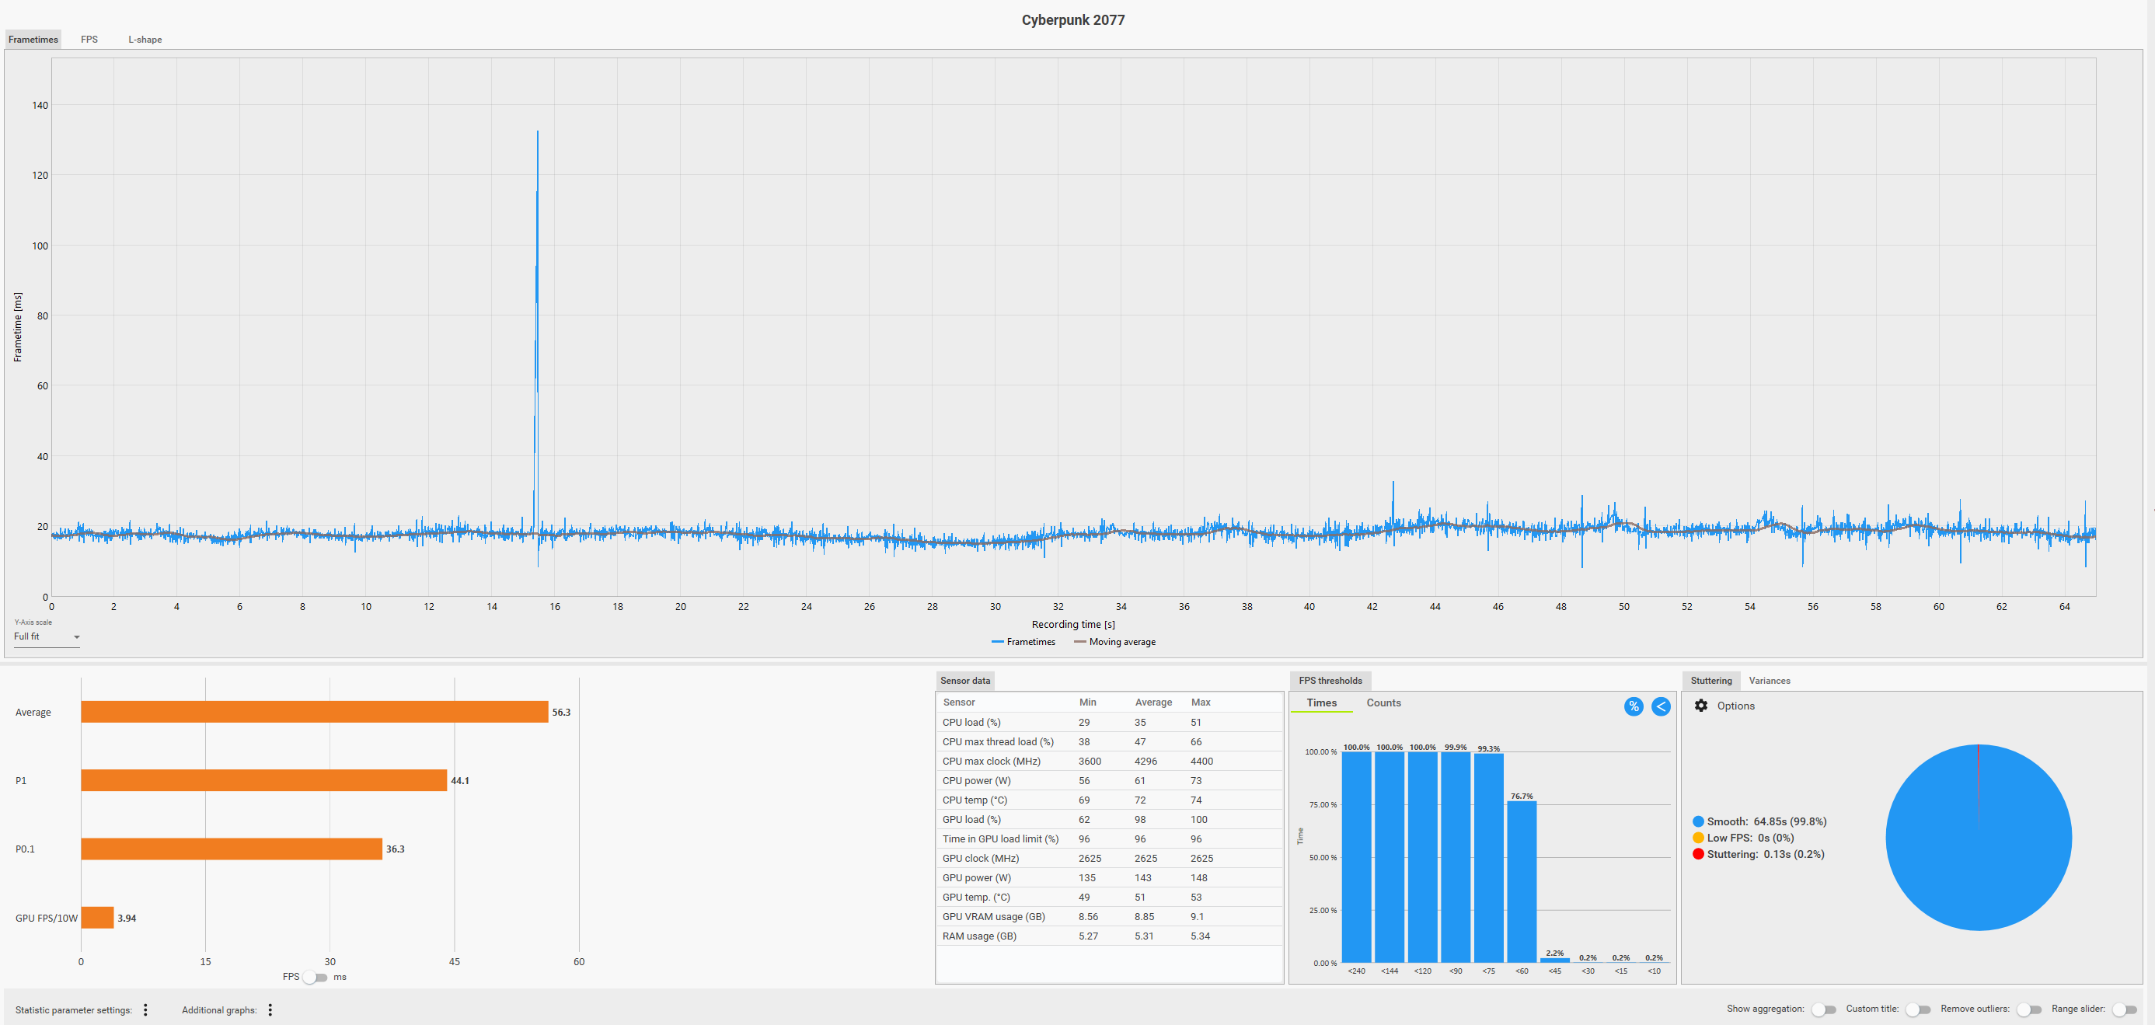Click the Smooth: 64.85s (99.8%) legend text
The image size is (2155, 1025).
coord(1767,821)
